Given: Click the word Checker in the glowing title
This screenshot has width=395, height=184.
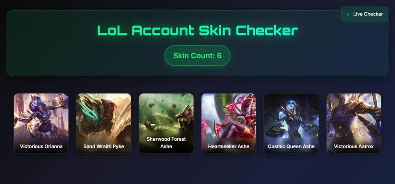Looking at the screenshot, I should pyautogui.click(x=267, y=31).
